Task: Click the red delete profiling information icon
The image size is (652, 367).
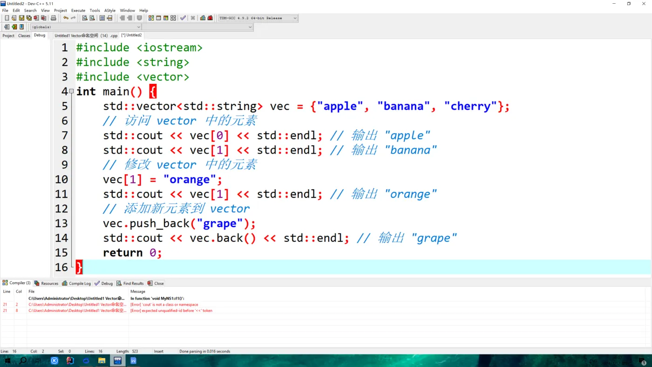Action: 210,18
